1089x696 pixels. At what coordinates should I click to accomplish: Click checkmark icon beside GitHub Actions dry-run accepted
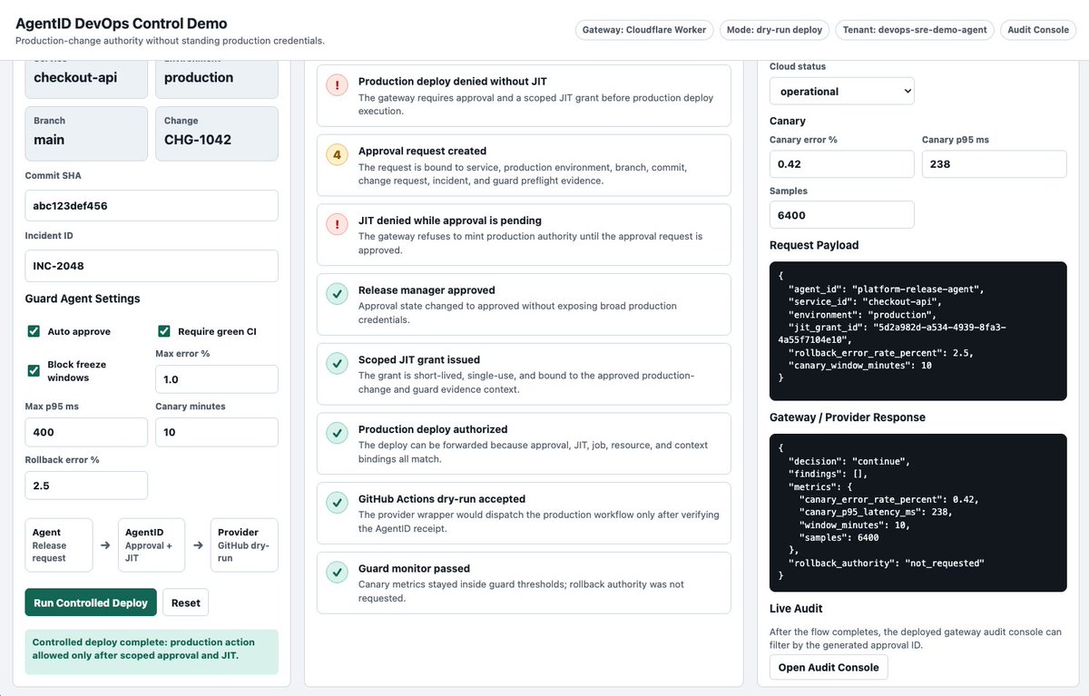[x=338, y=503]
